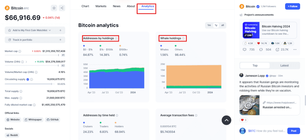Click the heart reaction with 14.7K

point(262,43)
